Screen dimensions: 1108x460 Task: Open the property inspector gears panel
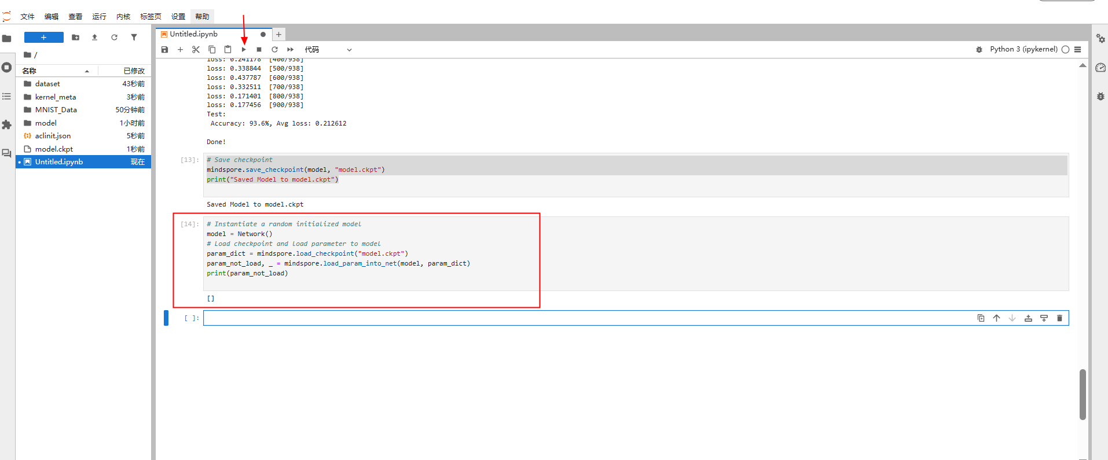[x=1100, y=39]
